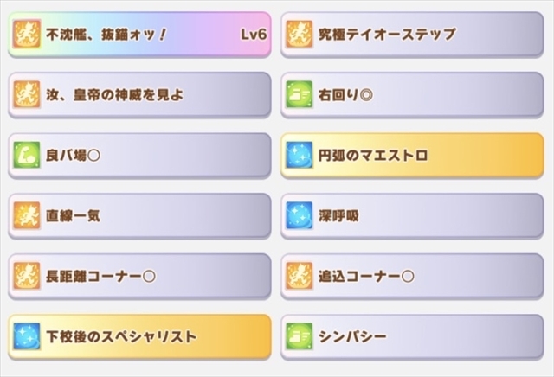Click the green 右回り◎ skill icon
Viewport: 554px width, 377px height.
[x=300, y=94]
